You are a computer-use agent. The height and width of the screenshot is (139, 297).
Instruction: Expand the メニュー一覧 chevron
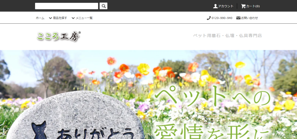pos(73,18)
